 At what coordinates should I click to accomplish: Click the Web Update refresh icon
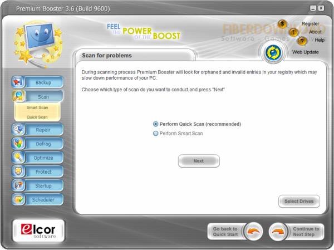click(273, 52)
